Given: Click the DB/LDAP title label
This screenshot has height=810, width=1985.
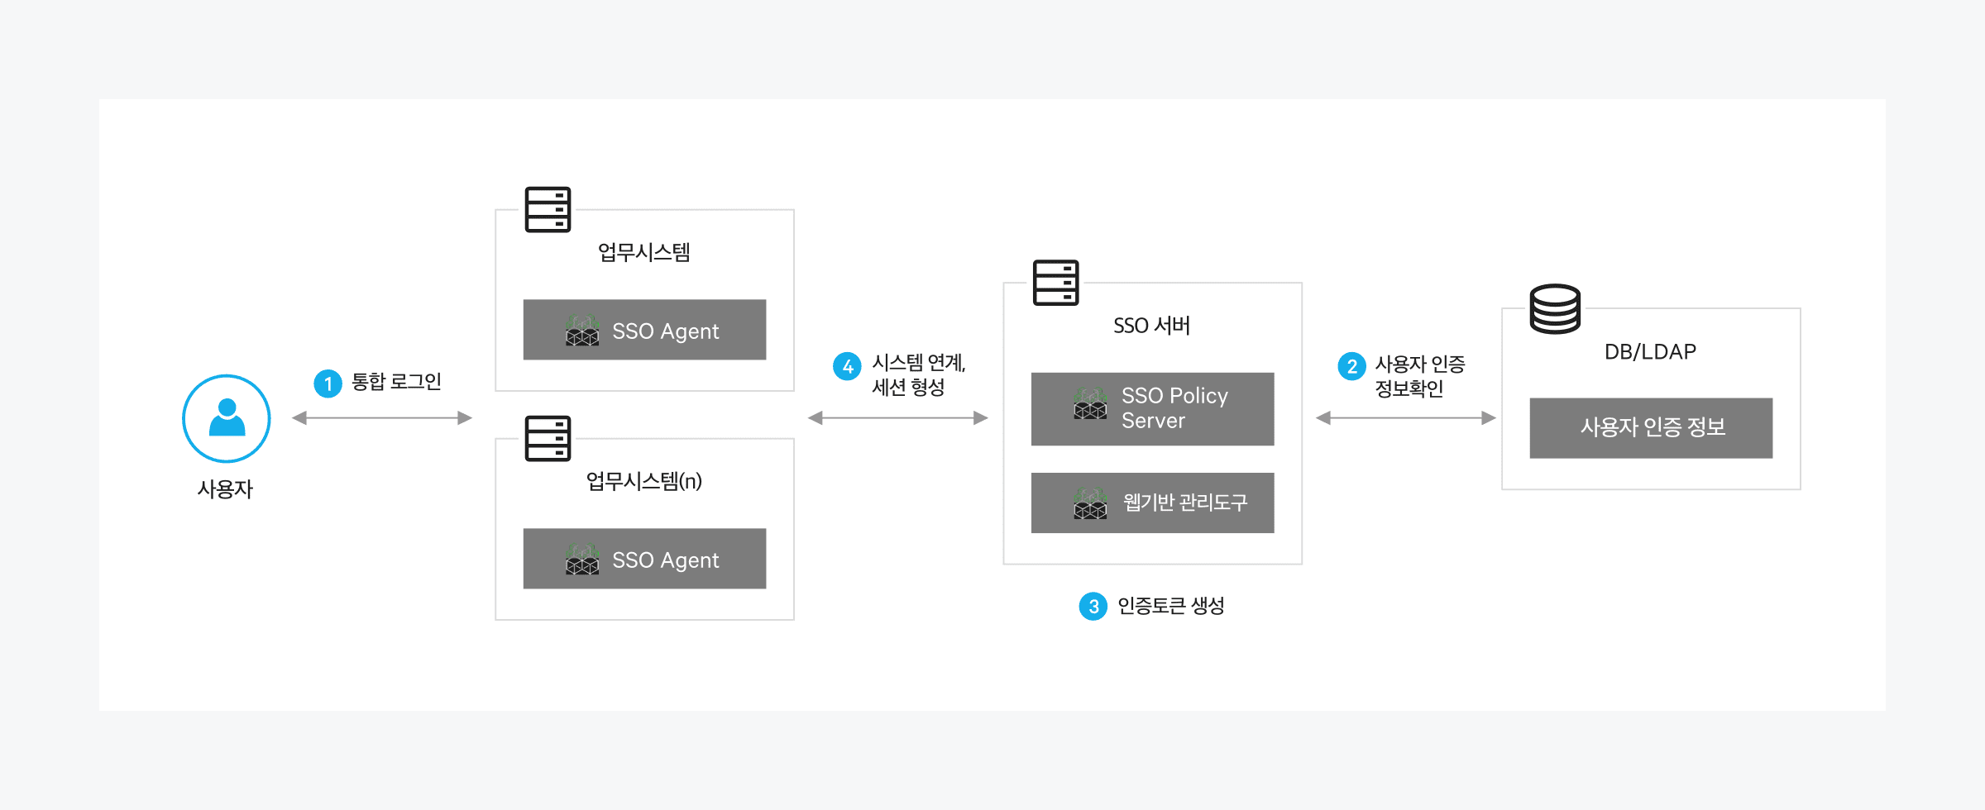Looking at the screenshot, I should point(1650,352).
